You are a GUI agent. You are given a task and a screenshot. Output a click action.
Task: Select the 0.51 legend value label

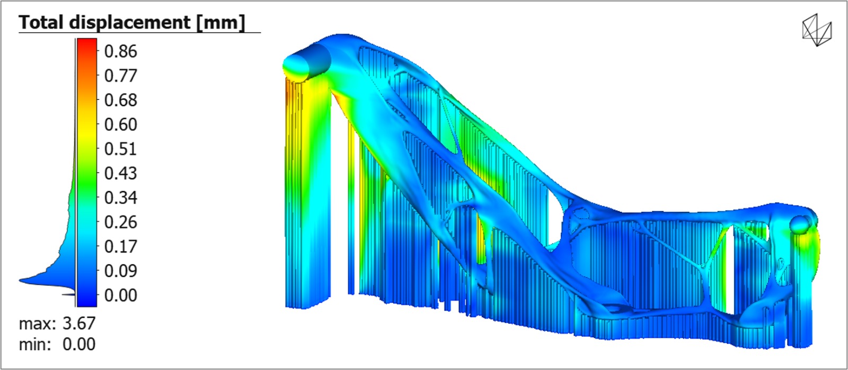pos(120,149)
